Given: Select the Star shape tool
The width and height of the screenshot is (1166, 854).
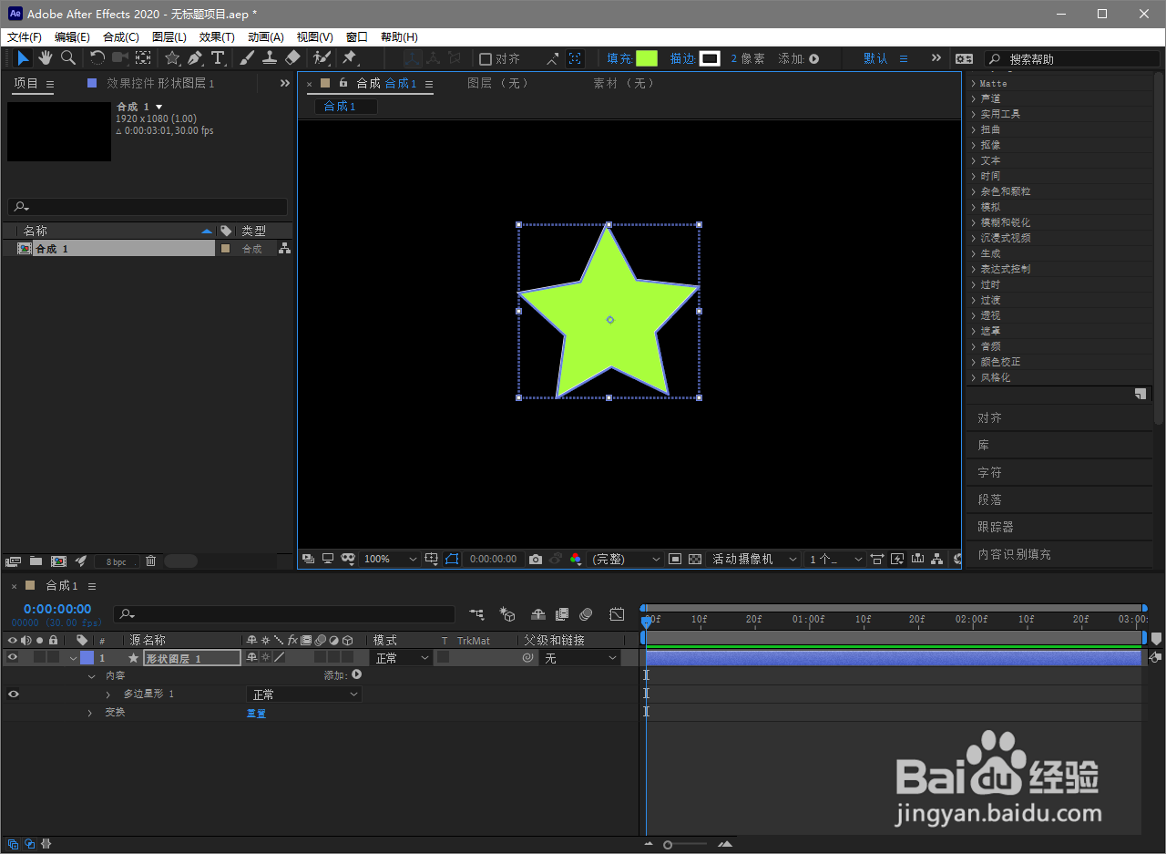Looking at the screenshot, I should 172,58.
